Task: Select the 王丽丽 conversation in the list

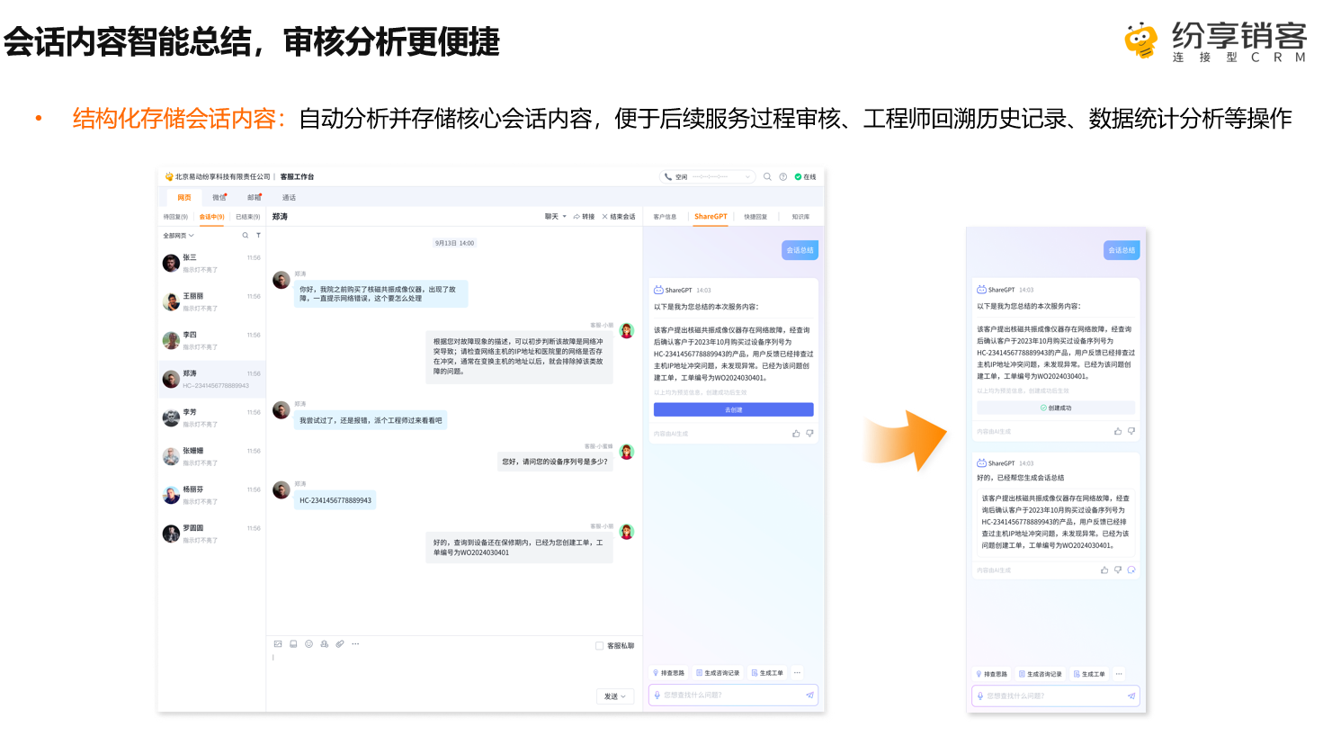Action: [x=212, y=301]
